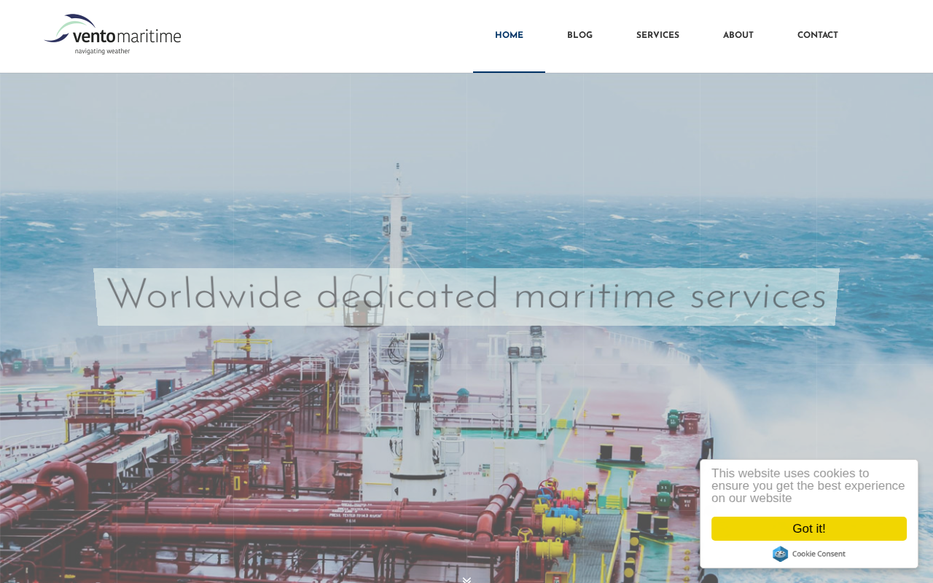Click the blue underline beneath Home
The height and width of the screenshot is (583, 933).
[509, 71]
